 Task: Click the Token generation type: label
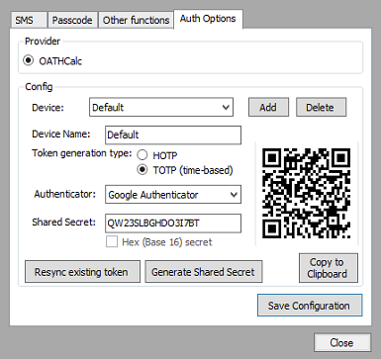pyautogui.click(x=82, y=153)
